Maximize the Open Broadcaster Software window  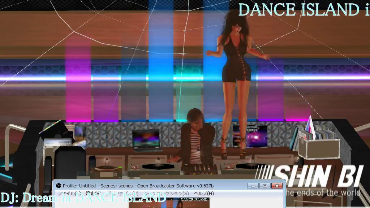(x=265, y=186)
